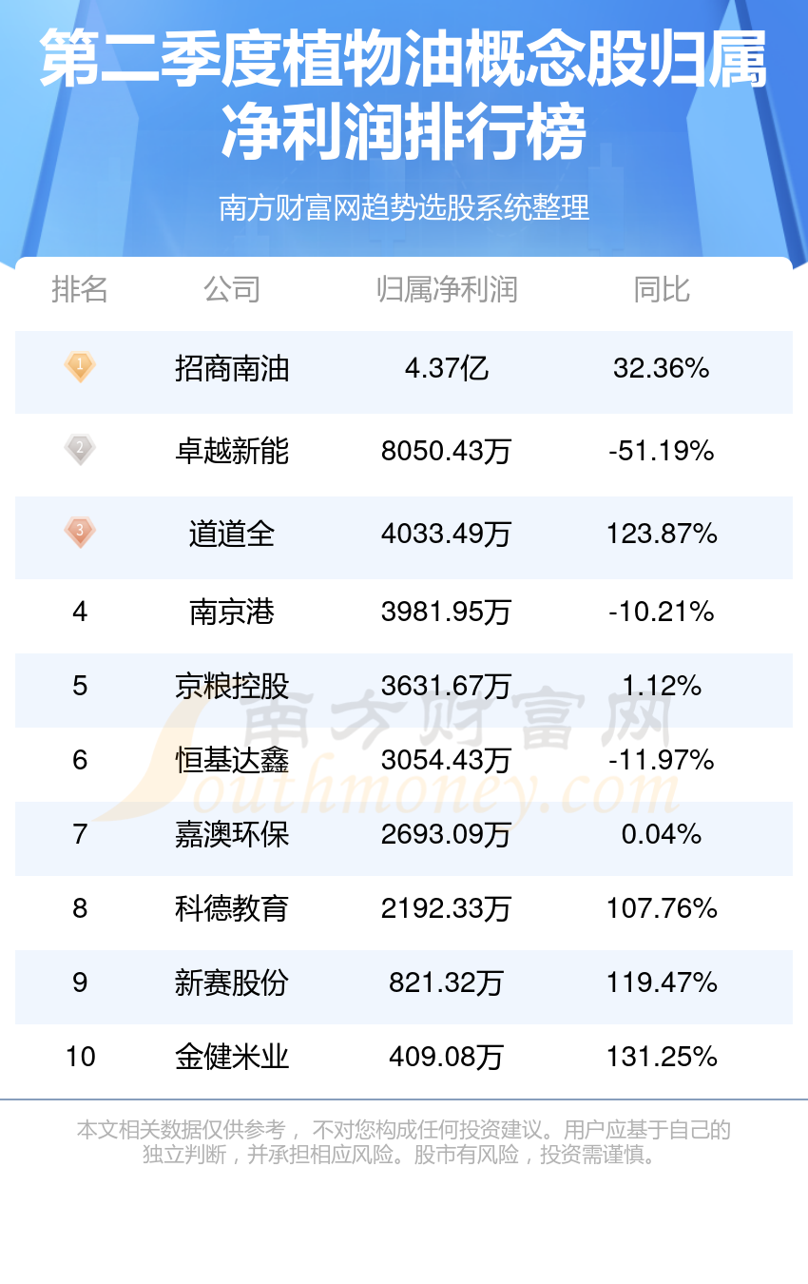808x1284 pixels.
Task: Click the gold first-place medal icon
Action: coord(80,367)
